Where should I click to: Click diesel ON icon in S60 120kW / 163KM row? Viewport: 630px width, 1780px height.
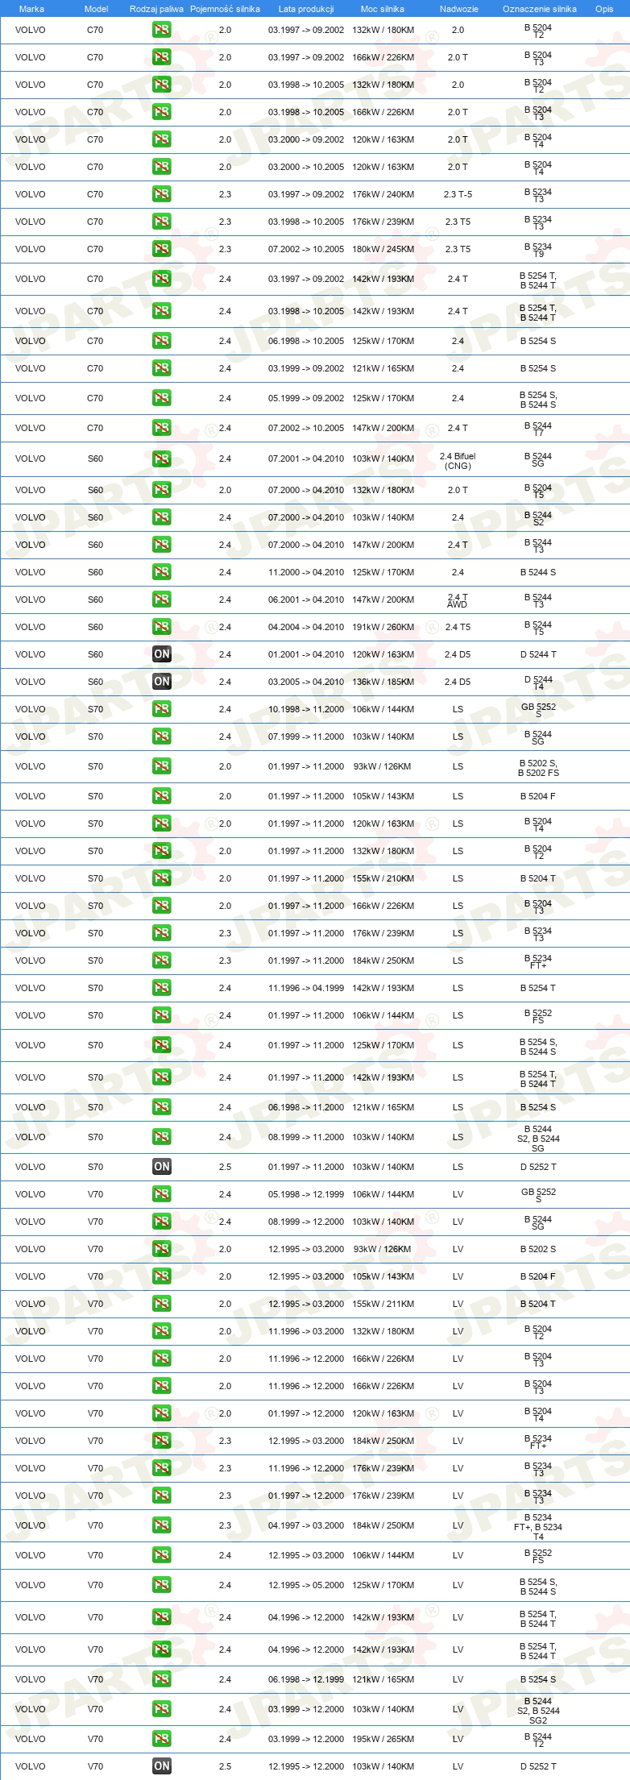click(161, 654)
